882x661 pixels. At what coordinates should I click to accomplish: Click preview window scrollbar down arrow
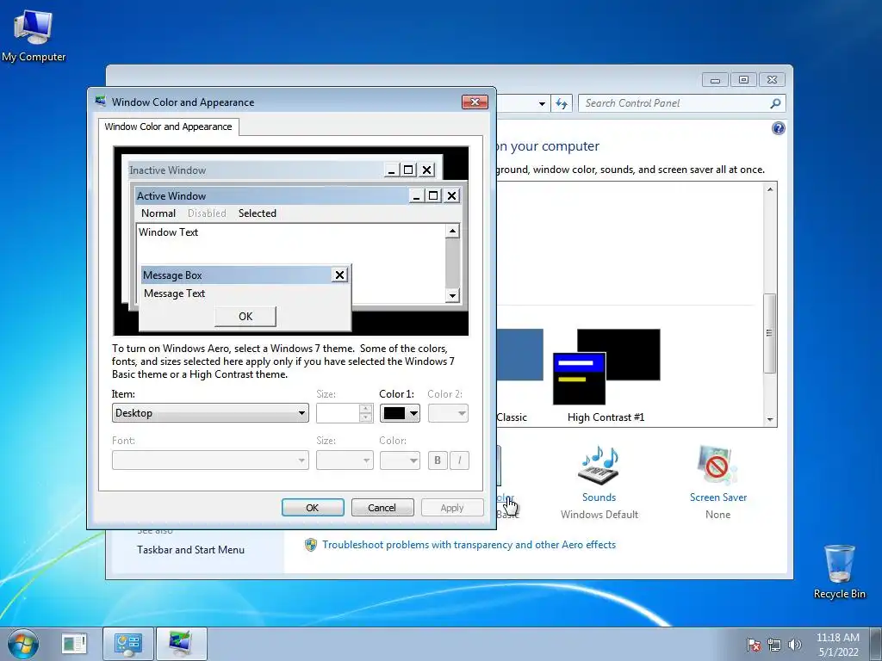pos(452,295)
